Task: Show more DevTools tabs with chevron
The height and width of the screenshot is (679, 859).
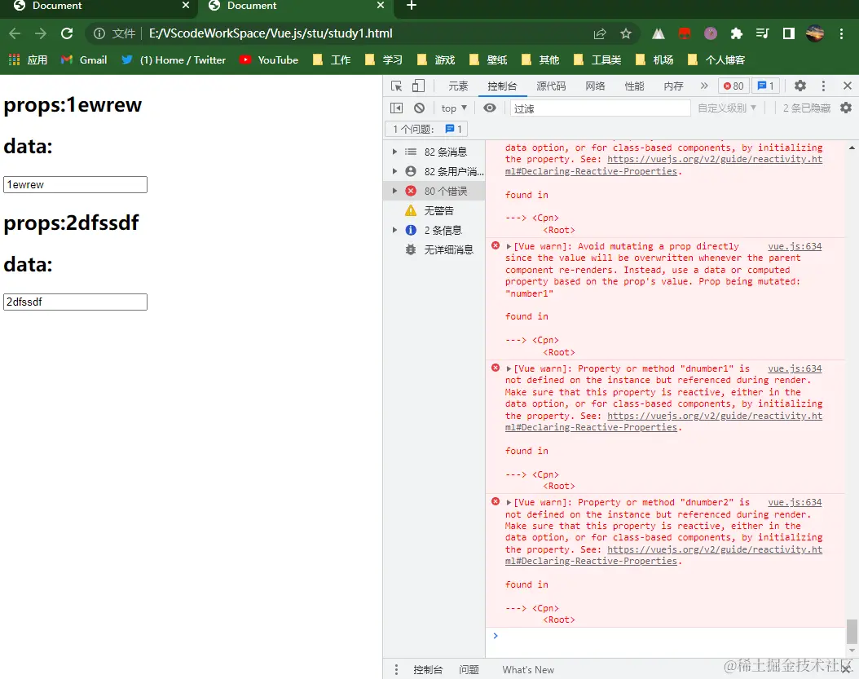Action: pos(704,86)
